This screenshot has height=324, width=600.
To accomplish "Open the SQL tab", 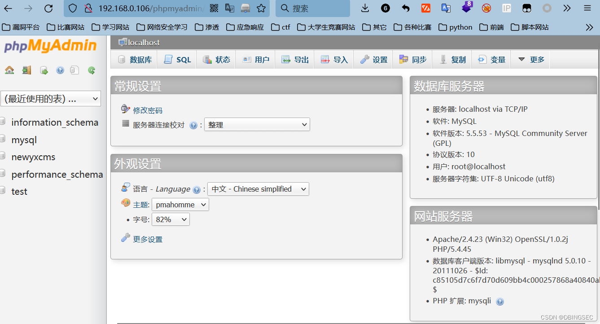I will (177, 59).
